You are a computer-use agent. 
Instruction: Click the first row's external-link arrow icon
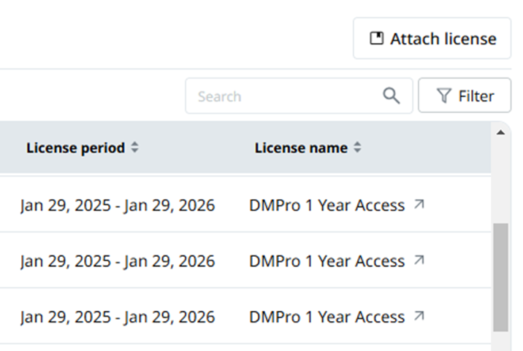pyautogui.click(x=419, y=204)
